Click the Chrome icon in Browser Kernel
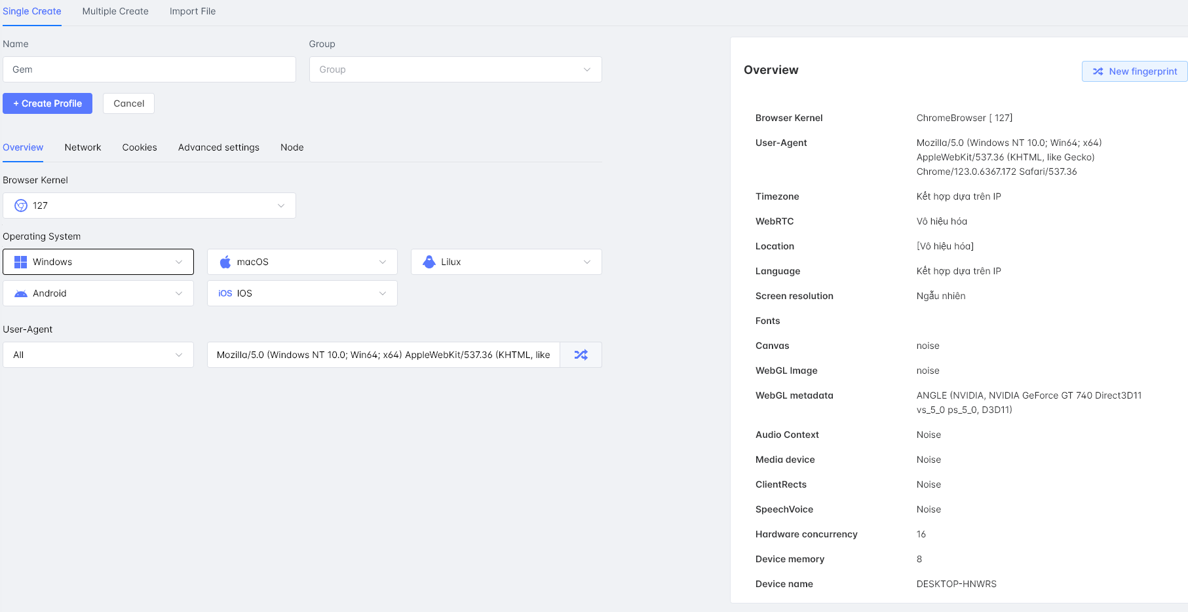1188x612 pixels. [21, 206]
